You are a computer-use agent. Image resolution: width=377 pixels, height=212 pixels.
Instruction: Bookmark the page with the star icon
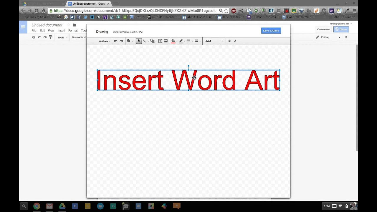[226, 11]
